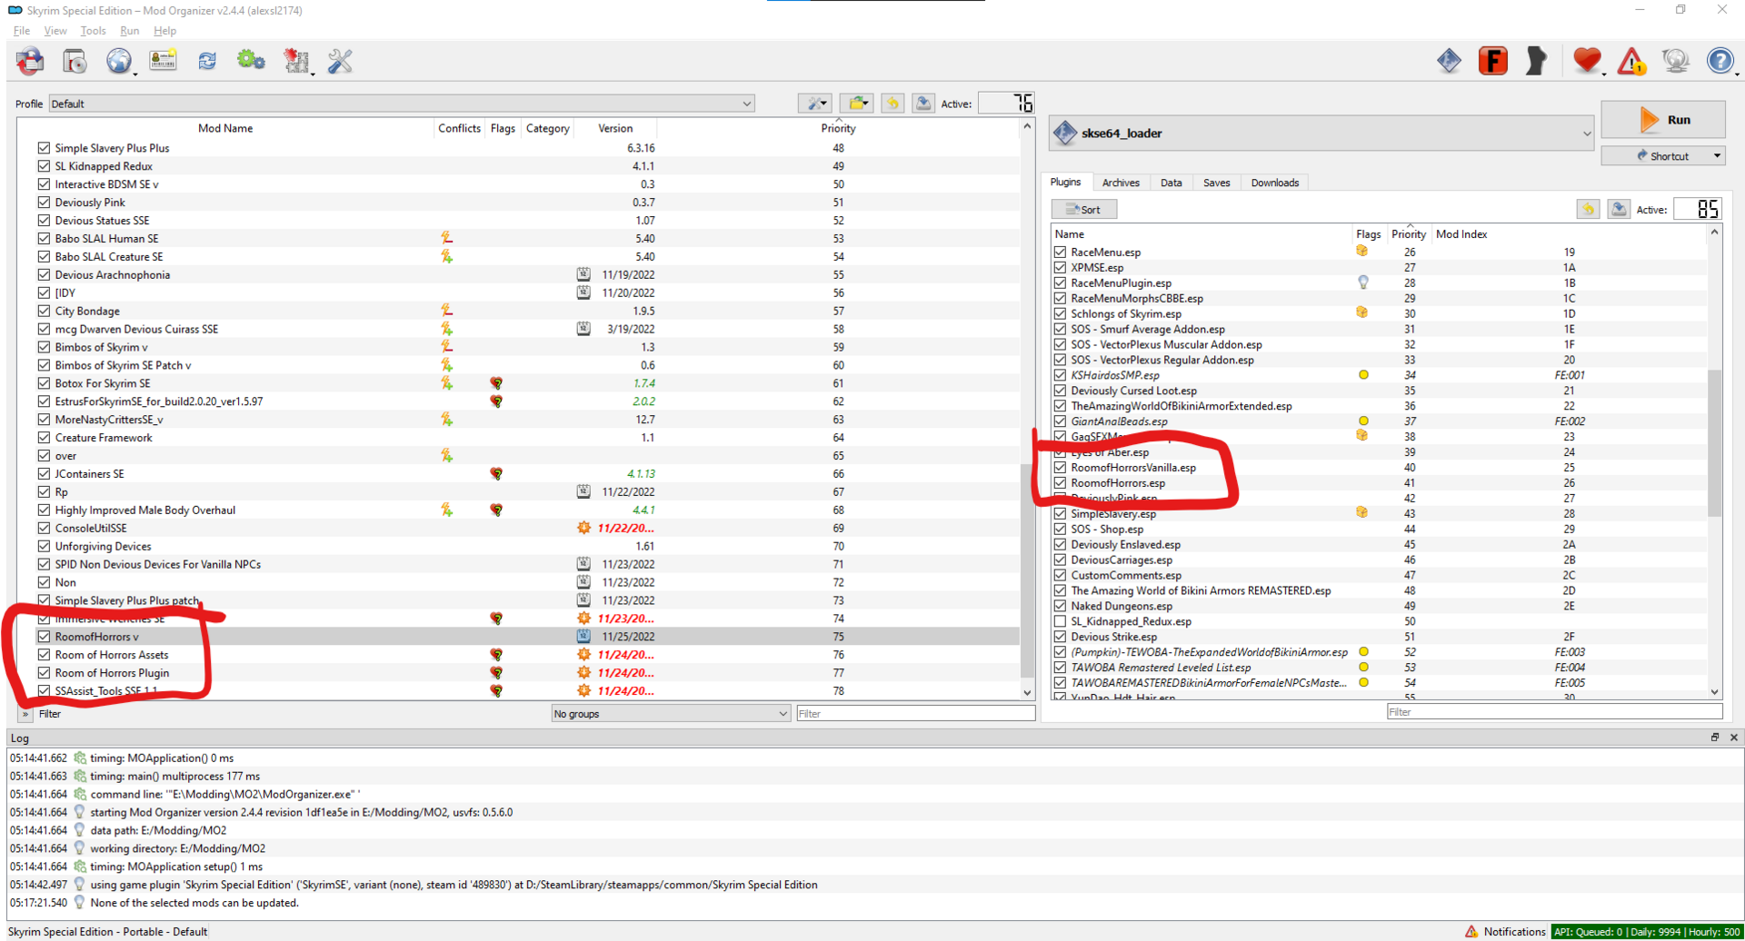Viewport: 1745px width, 941px height.
Task: Toggle the Unforgiving Devices mod checkbox
Action: coord(44,546)
